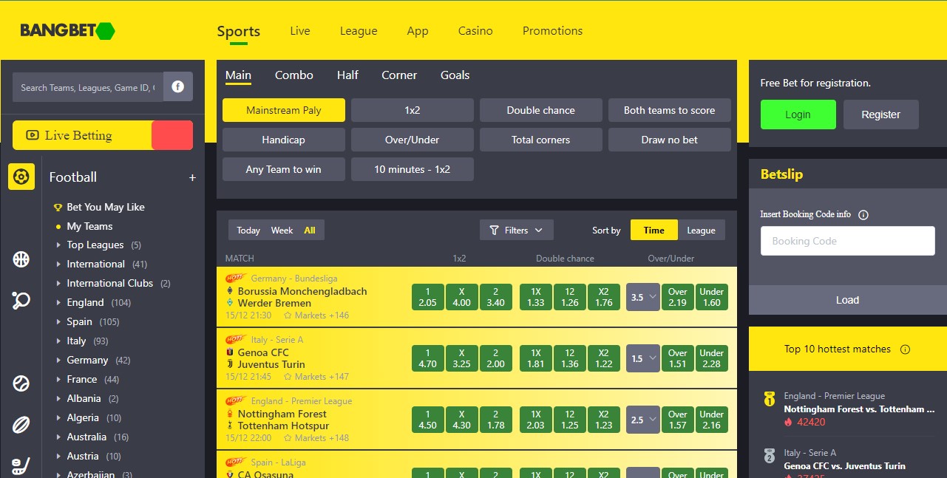Click the Facebook icon beside search
Image resolution: width=947 pixels, height=478 pixels.
[178, 86]
